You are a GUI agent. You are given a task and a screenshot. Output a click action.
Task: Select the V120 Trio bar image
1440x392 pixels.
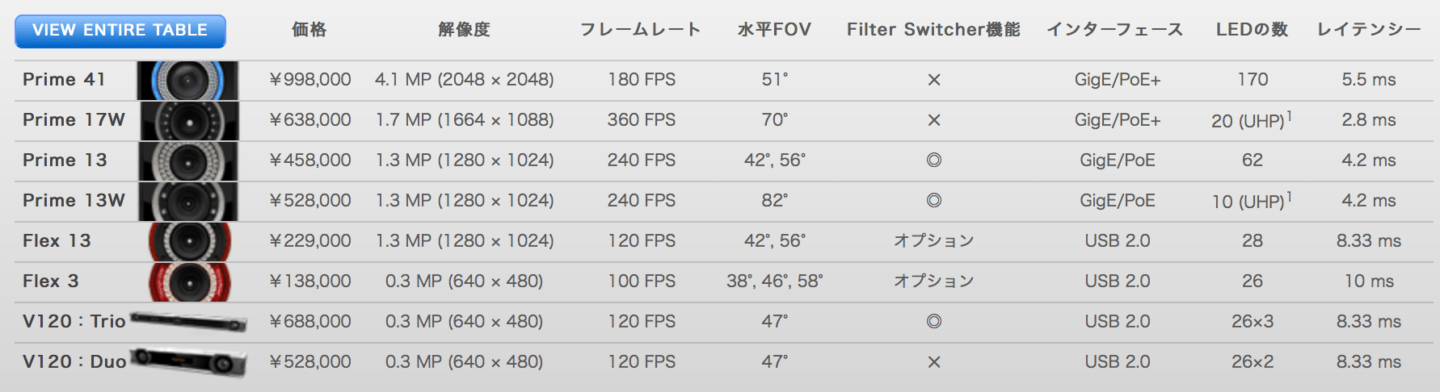click(188, 322)
